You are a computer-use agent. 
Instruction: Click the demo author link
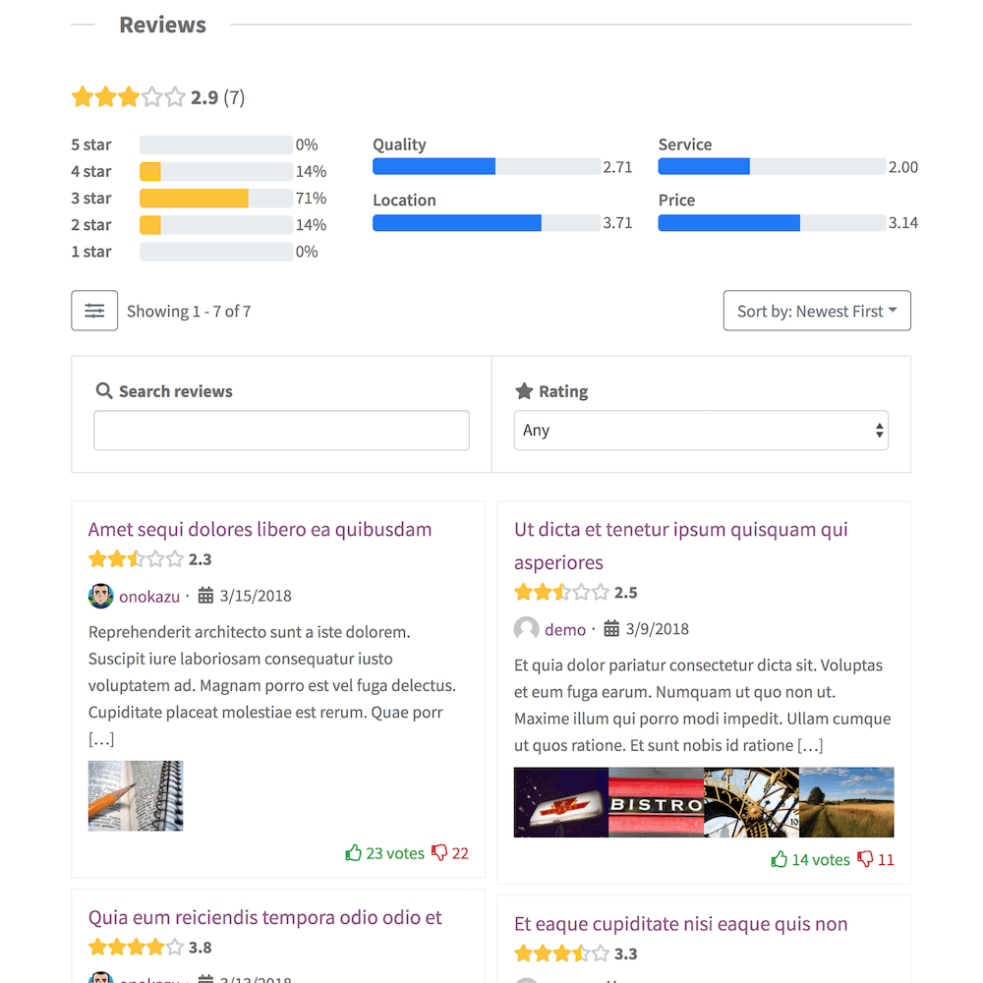coord(565,629)
